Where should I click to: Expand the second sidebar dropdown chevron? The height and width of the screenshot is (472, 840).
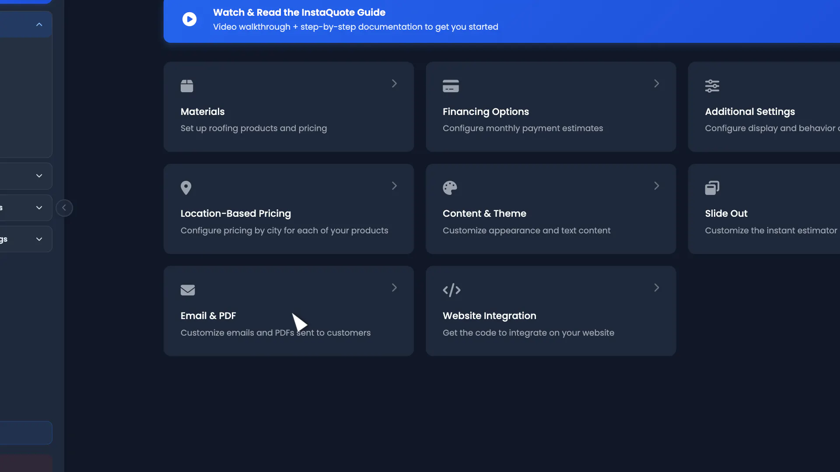click(x=39, y=176)
